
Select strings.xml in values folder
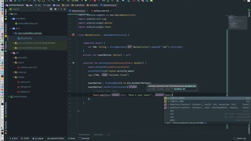point(25,87)
